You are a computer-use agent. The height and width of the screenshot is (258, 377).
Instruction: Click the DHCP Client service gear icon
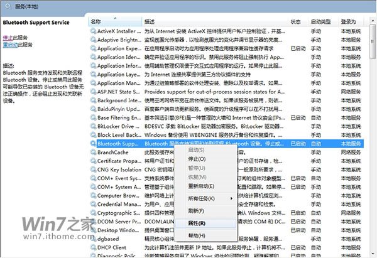click(x=93, y=247)
